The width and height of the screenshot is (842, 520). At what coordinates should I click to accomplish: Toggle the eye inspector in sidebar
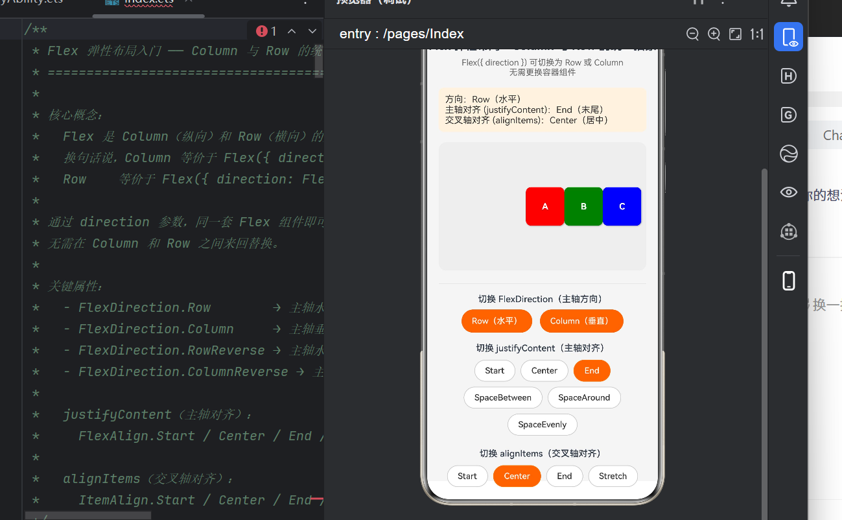(788, 192)
